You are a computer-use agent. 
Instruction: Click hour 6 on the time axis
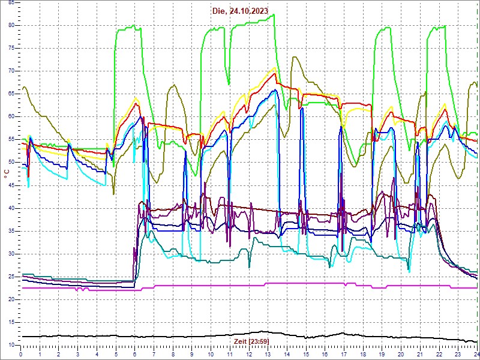click(x=134, y=354)
